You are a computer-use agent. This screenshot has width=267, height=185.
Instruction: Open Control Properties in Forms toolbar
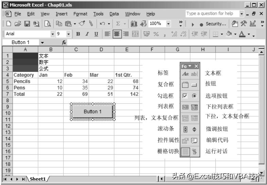(x=185, y=141)
